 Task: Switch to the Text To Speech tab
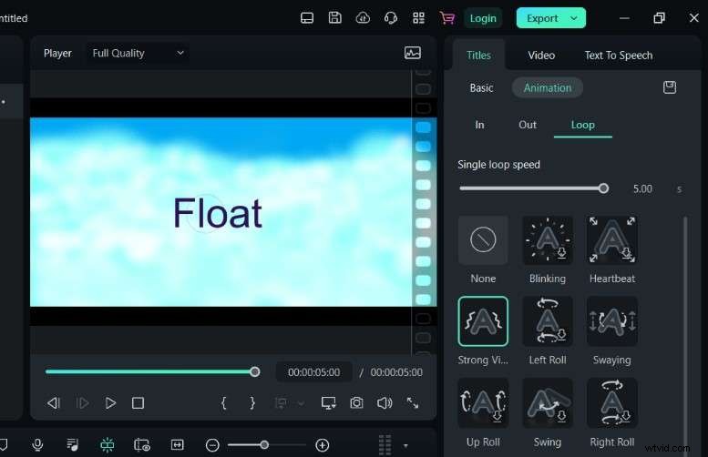[619, 56]
